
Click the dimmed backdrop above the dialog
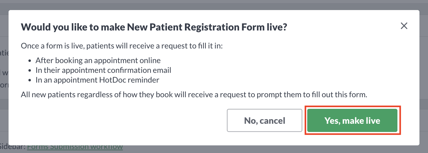click(x=214, y=5)
